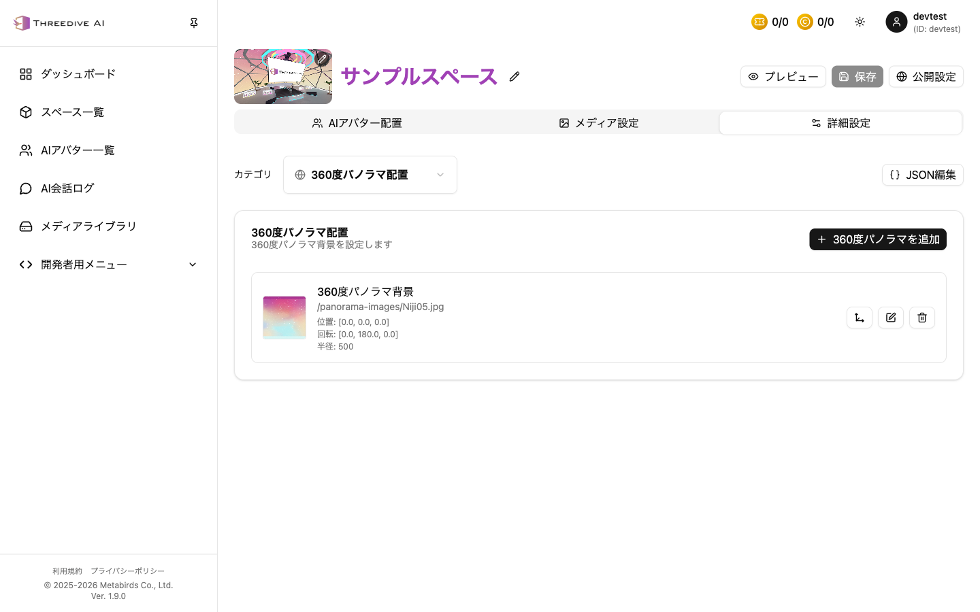Toggle the light/dark theme sun icon
Screen dimensions: 980x612
[860, 22]
